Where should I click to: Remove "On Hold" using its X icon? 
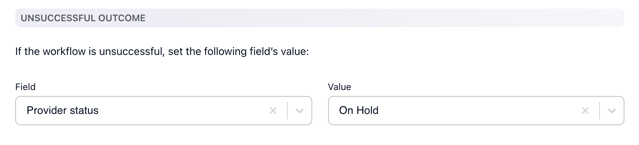585,111
